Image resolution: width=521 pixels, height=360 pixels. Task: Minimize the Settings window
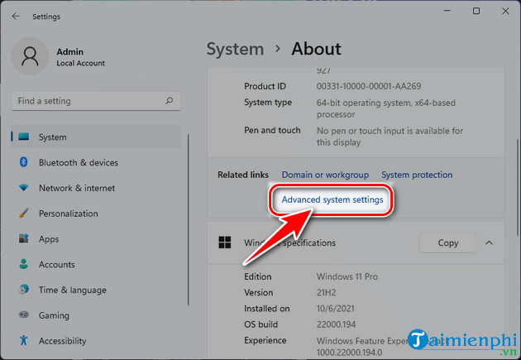click(x=447, y=11)
